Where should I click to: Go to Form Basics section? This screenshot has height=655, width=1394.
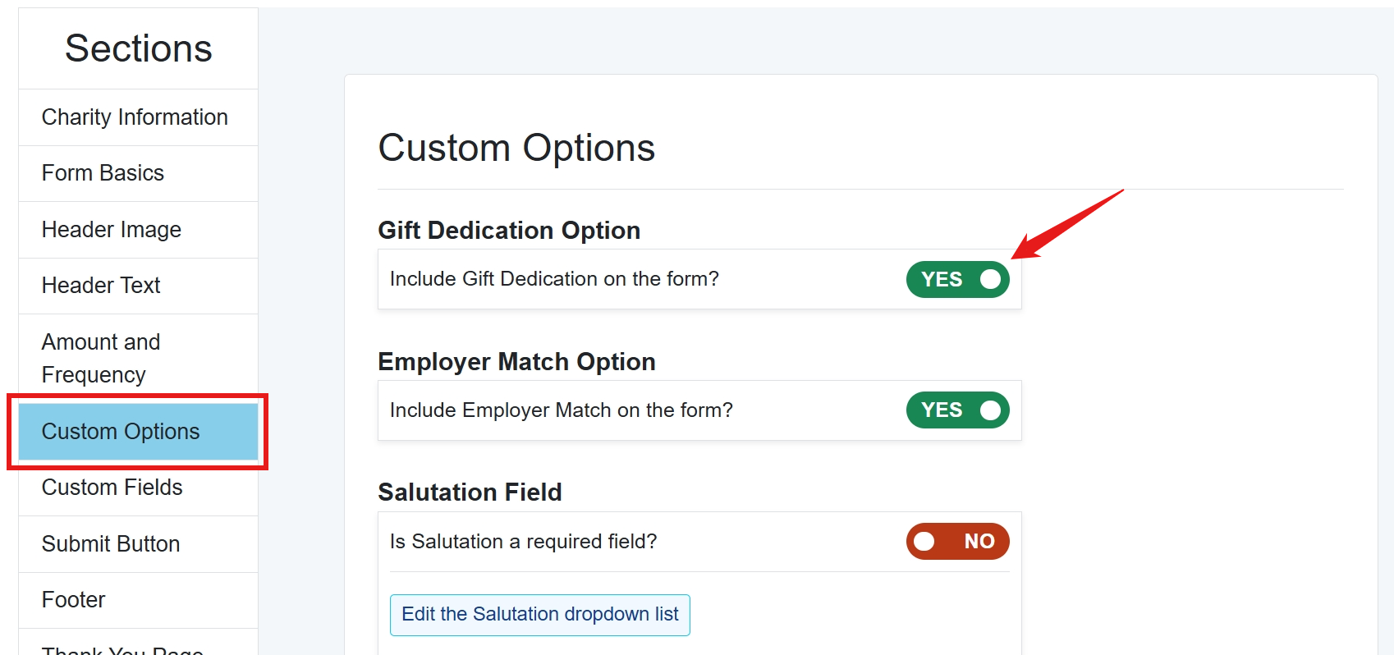tap(103, 173)
